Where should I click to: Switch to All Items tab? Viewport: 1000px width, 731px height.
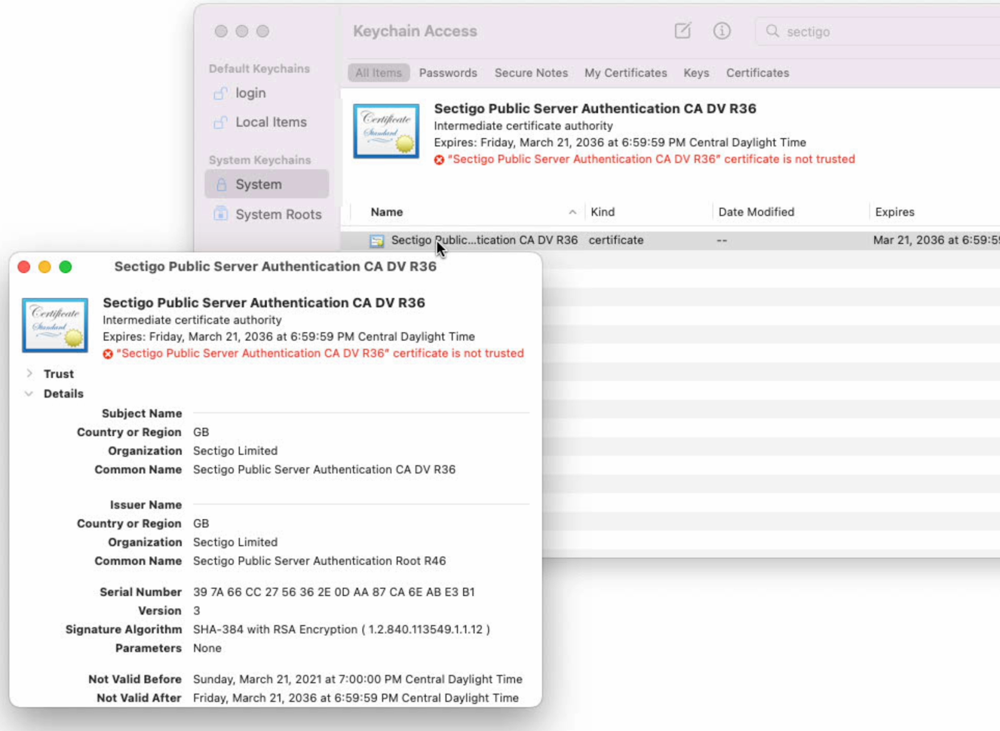pyautogui.click(x=379, y=73)
